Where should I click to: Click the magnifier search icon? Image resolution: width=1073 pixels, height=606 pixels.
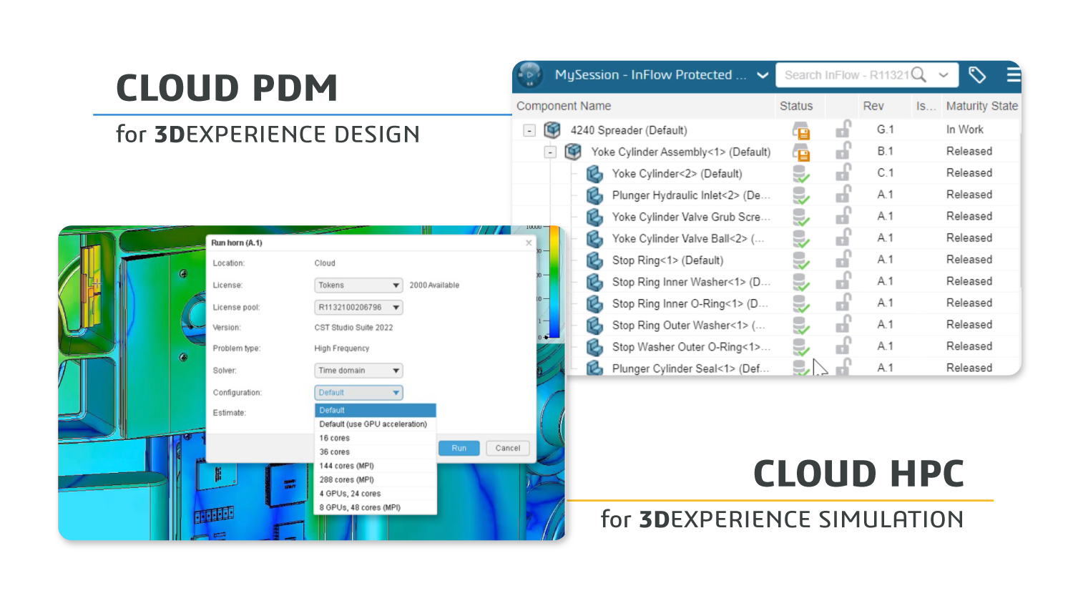coord(919,74)
